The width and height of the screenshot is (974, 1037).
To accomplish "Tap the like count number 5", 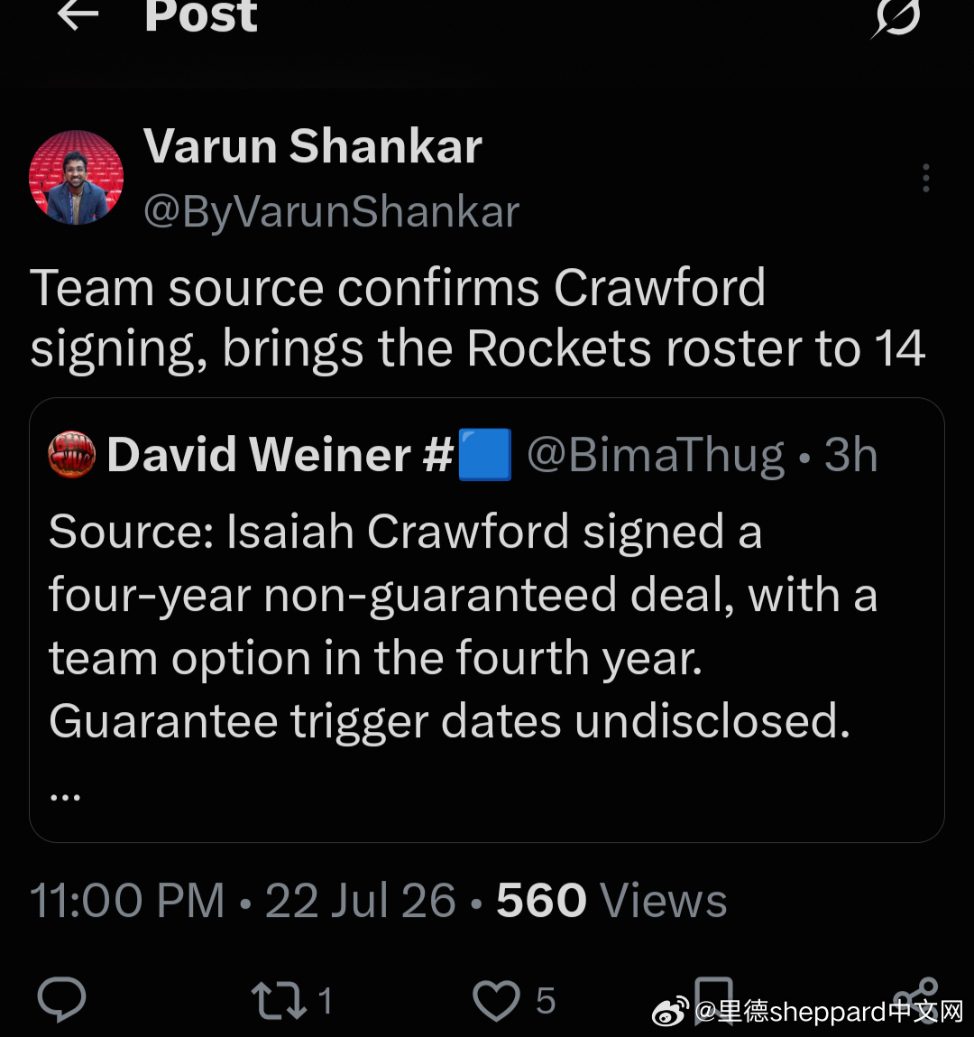I will pyautogui.click(x=546, y=1000).
